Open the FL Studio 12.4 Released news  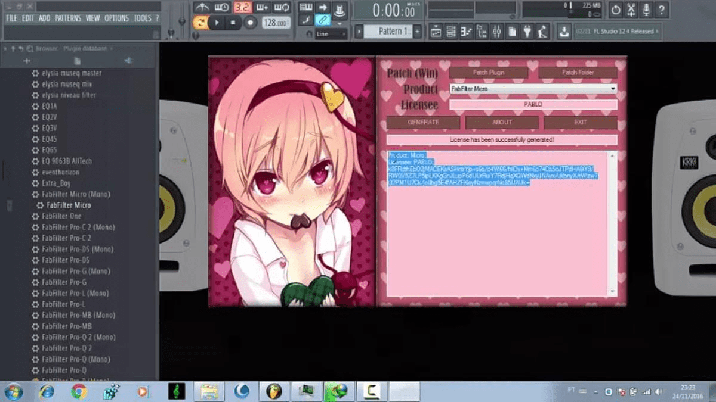(617, 31)
